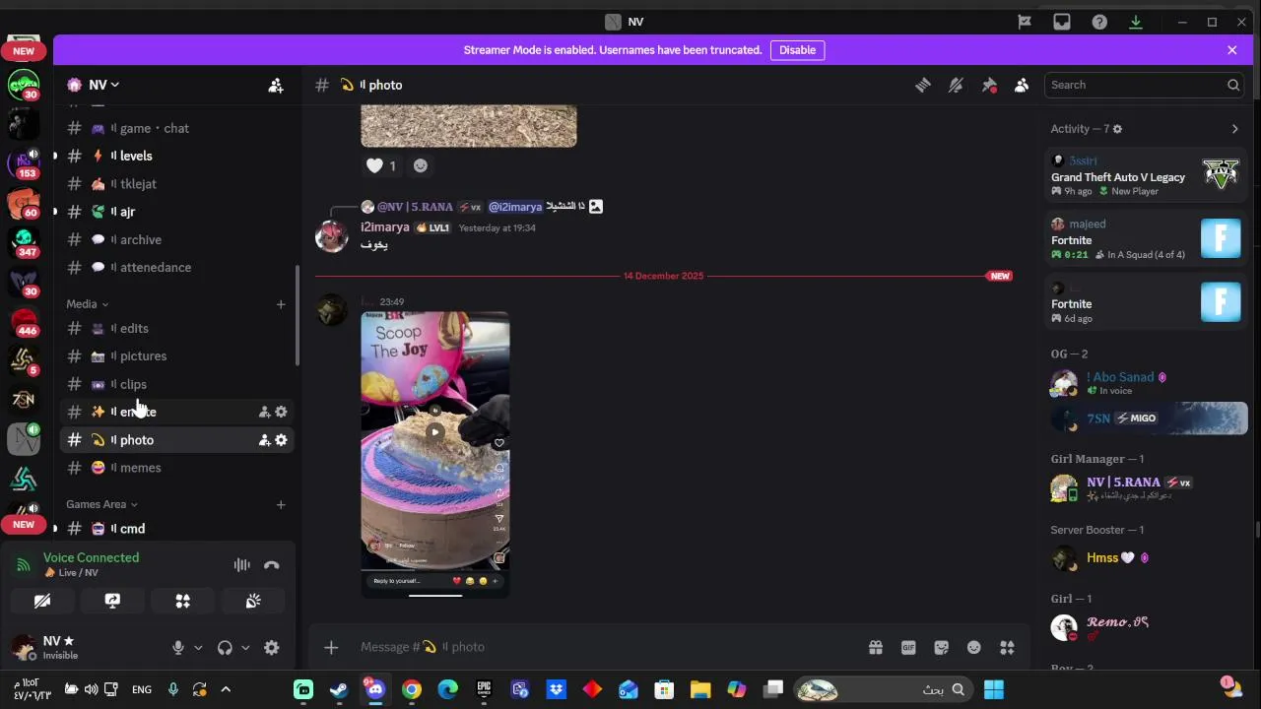Play the Scoop The Joy video
1261x709 pixels.
click(434, 431)
